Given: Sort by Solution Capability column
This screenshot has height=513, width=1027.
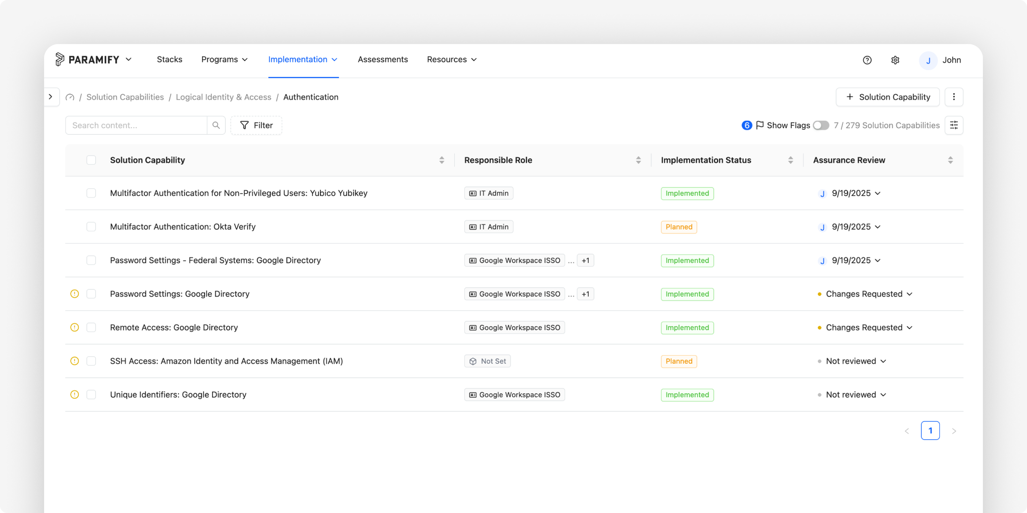Looking at the screenshot, I should pos(442,160).
